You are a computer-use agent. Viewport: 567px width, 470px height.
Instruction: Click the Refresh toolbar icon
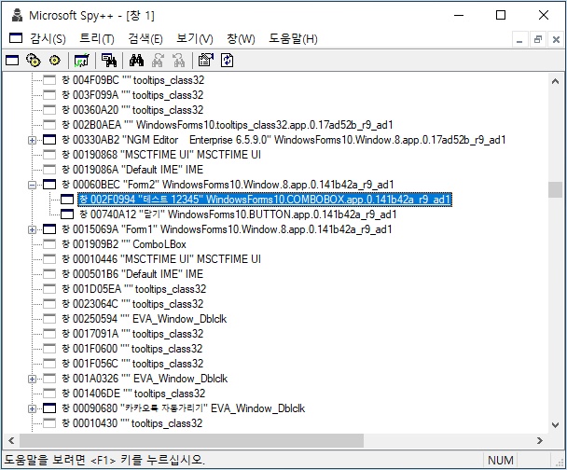228,61
